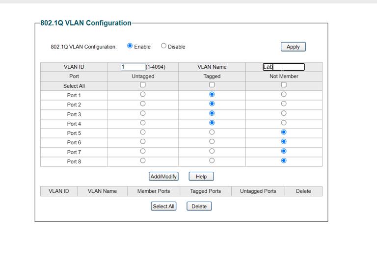
Task: Set Port 5 to Tagged
Action: tap(212, 132)
